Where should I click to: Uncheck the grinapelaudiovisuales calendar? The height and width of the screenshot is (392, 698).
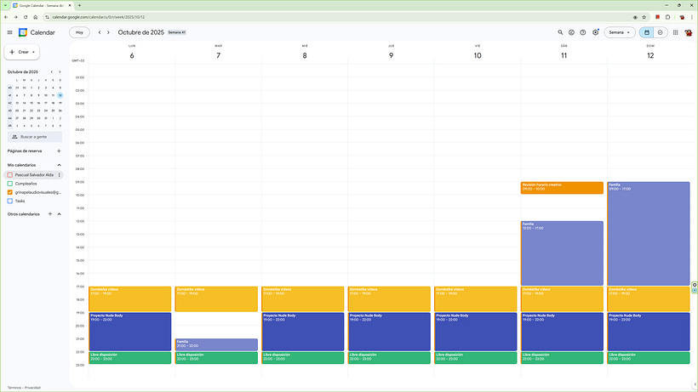[x=10, y=192]
